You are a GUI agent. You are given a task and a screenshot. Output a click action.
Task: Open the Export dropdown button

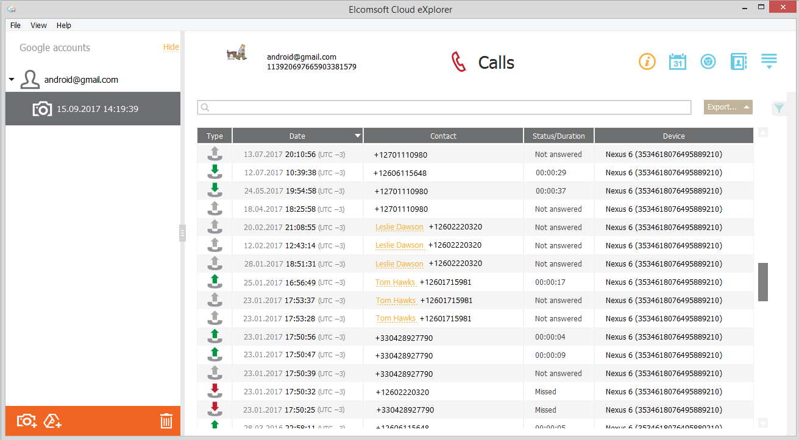[728, 107]
